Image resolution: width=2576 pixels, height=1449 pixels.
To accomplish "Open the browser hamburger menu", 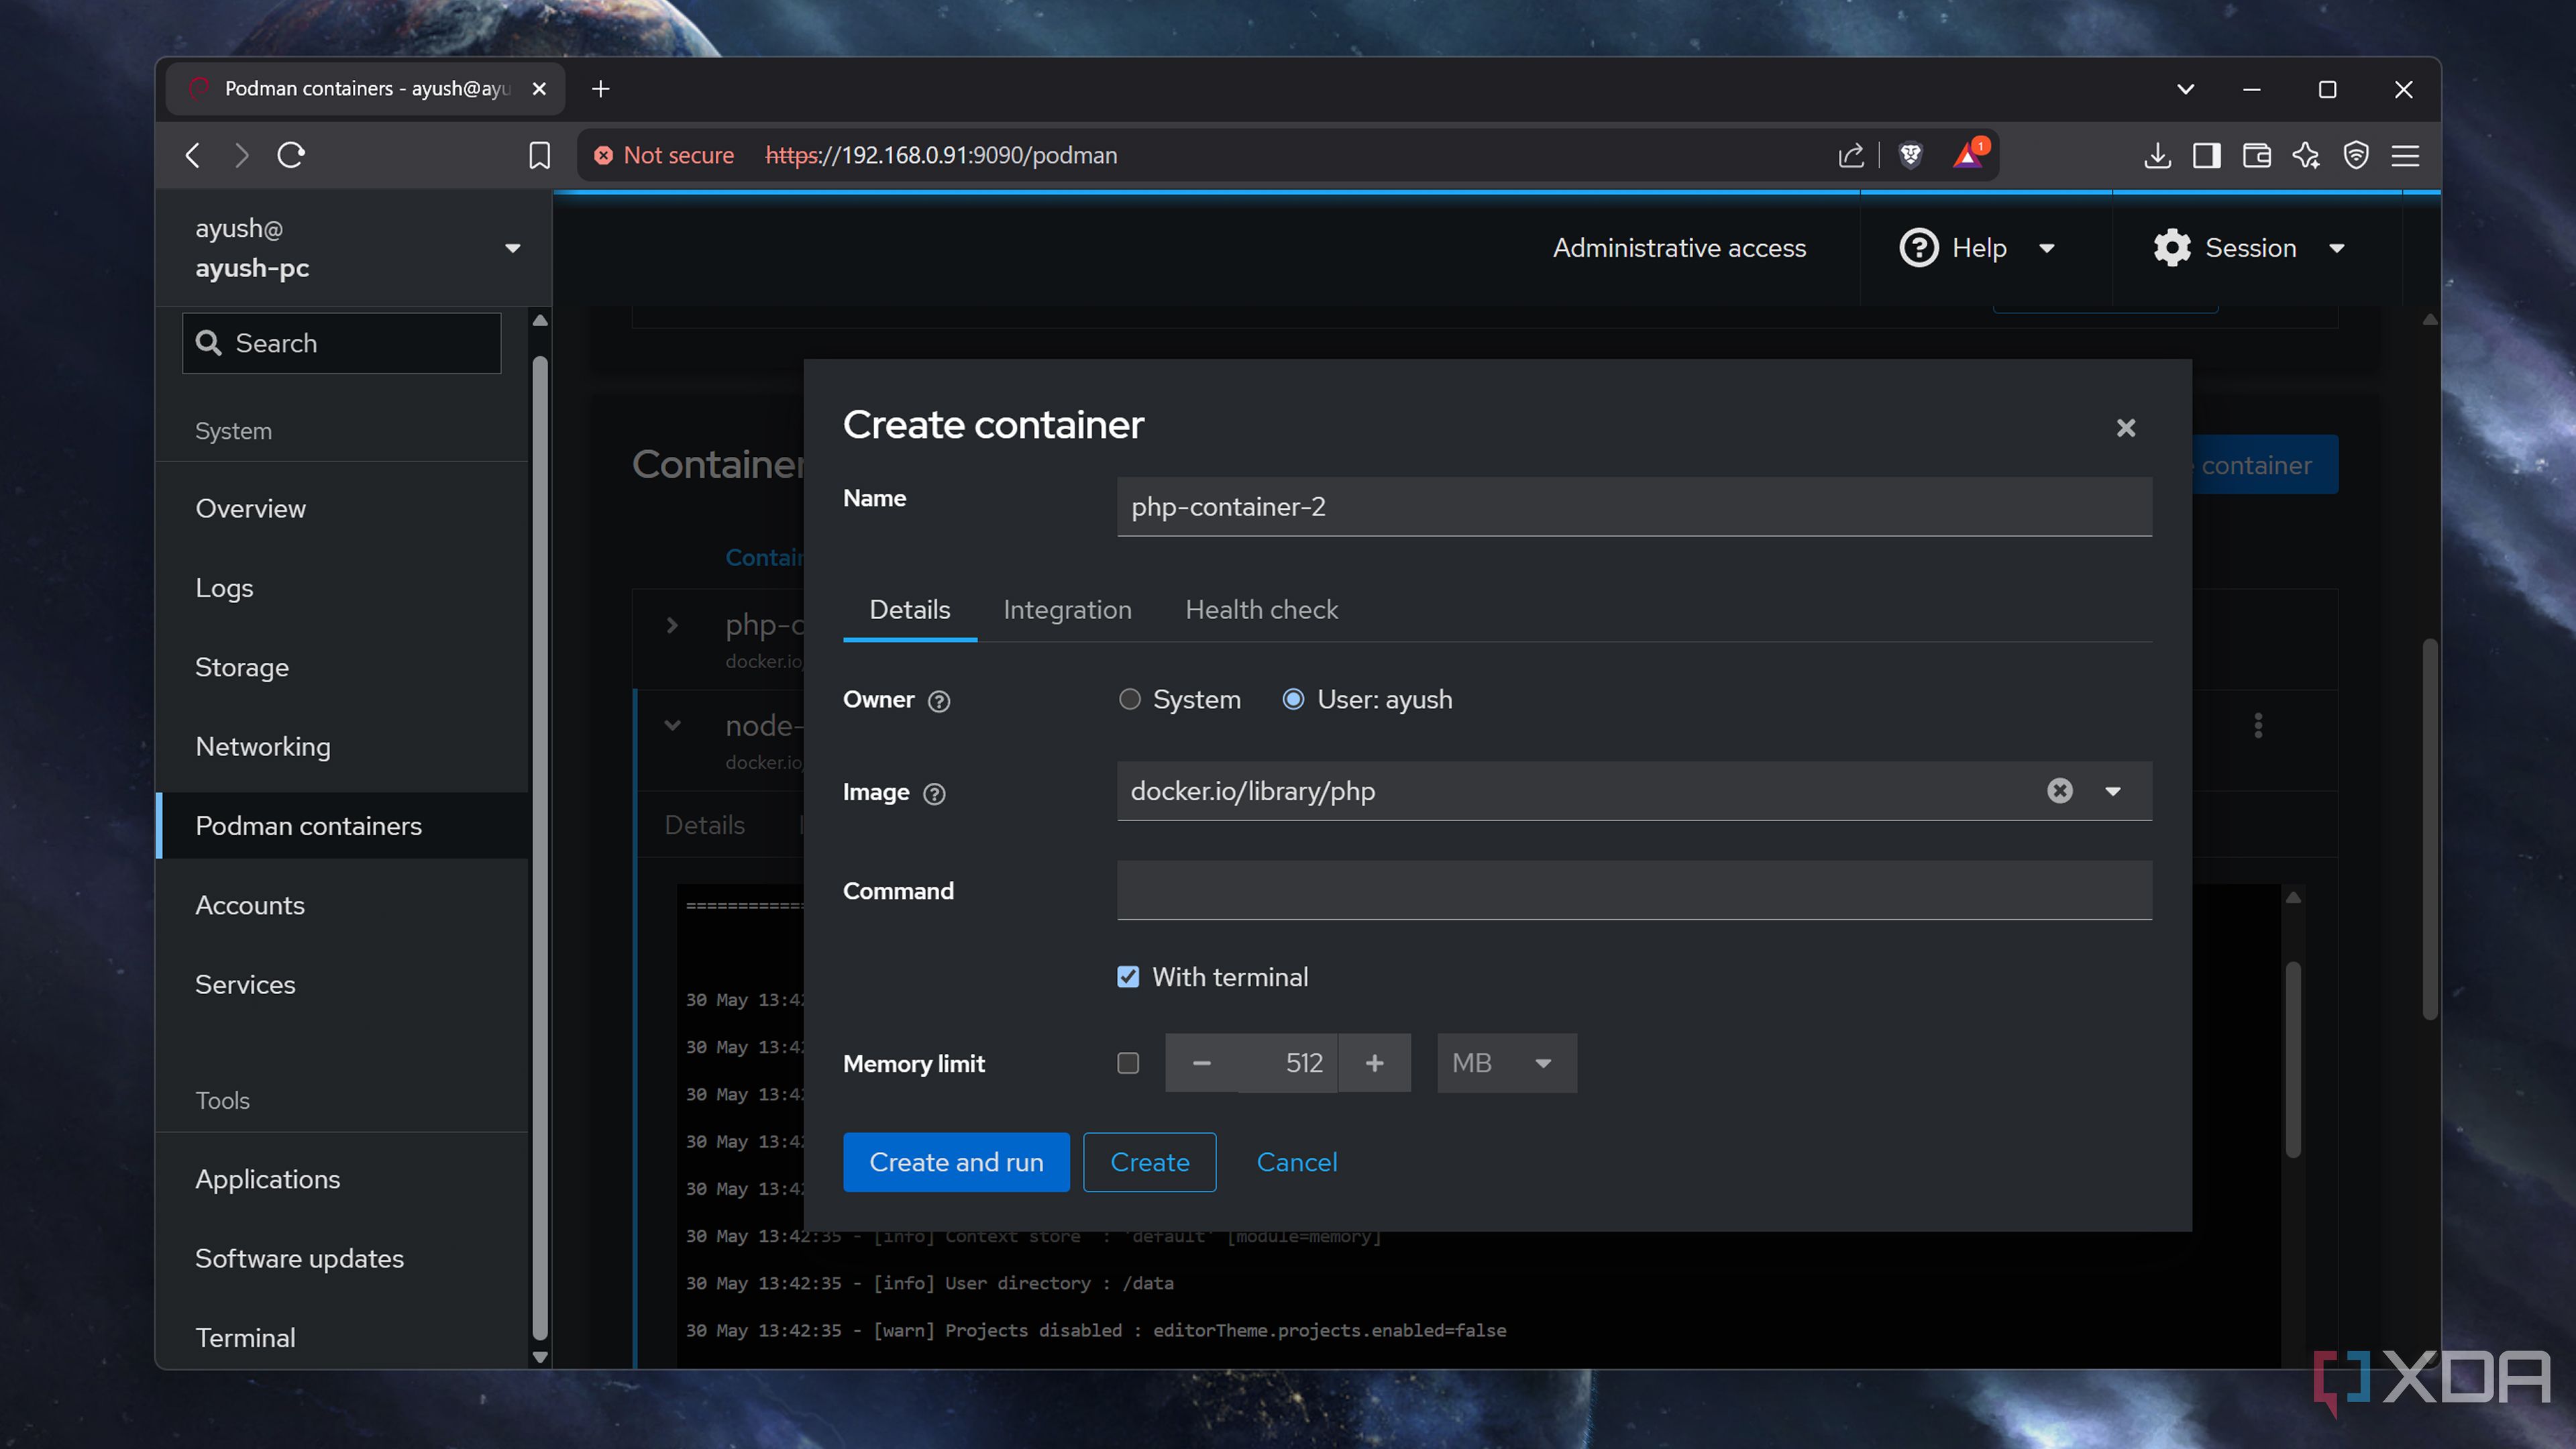I will click(x=2405, y=155).
